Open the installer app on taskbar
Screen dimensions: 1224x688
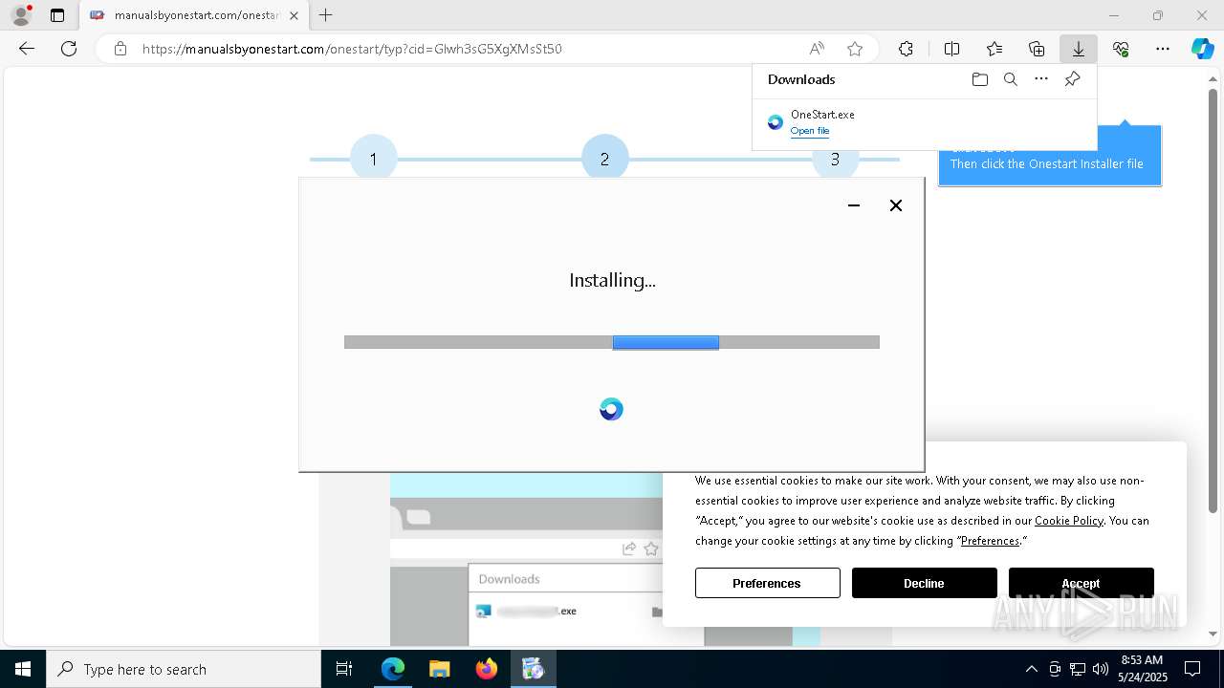pos(533,669)
